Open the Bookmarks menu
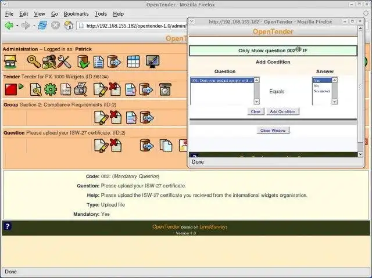372x278 pixels. (76, 14)
